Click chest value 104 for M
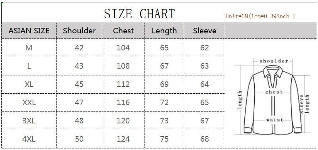The image size is (318, 150). click(123, 48)
